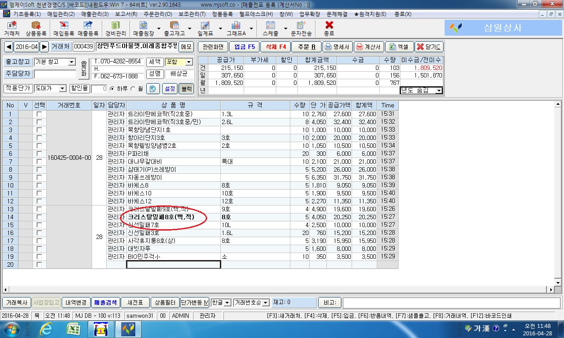Go to next month arrow
The width and height of the screenshot is (564, 338).
click(44, 47)
